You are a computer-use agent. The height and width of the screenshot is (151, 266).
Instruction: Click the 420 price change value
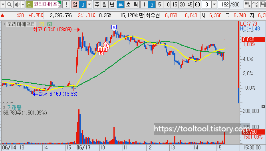20,16
